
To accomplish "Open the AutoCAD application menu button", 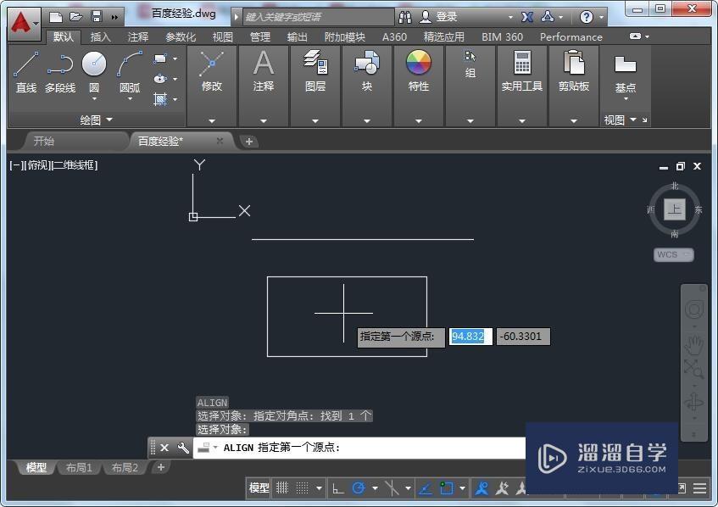I will click(x=24, y=24).
